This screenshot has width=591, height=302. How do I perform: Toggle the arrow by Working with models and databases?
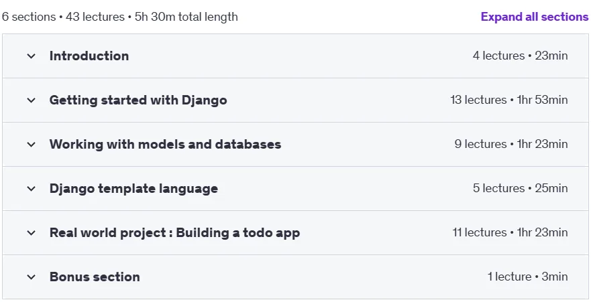coord(32,145)
